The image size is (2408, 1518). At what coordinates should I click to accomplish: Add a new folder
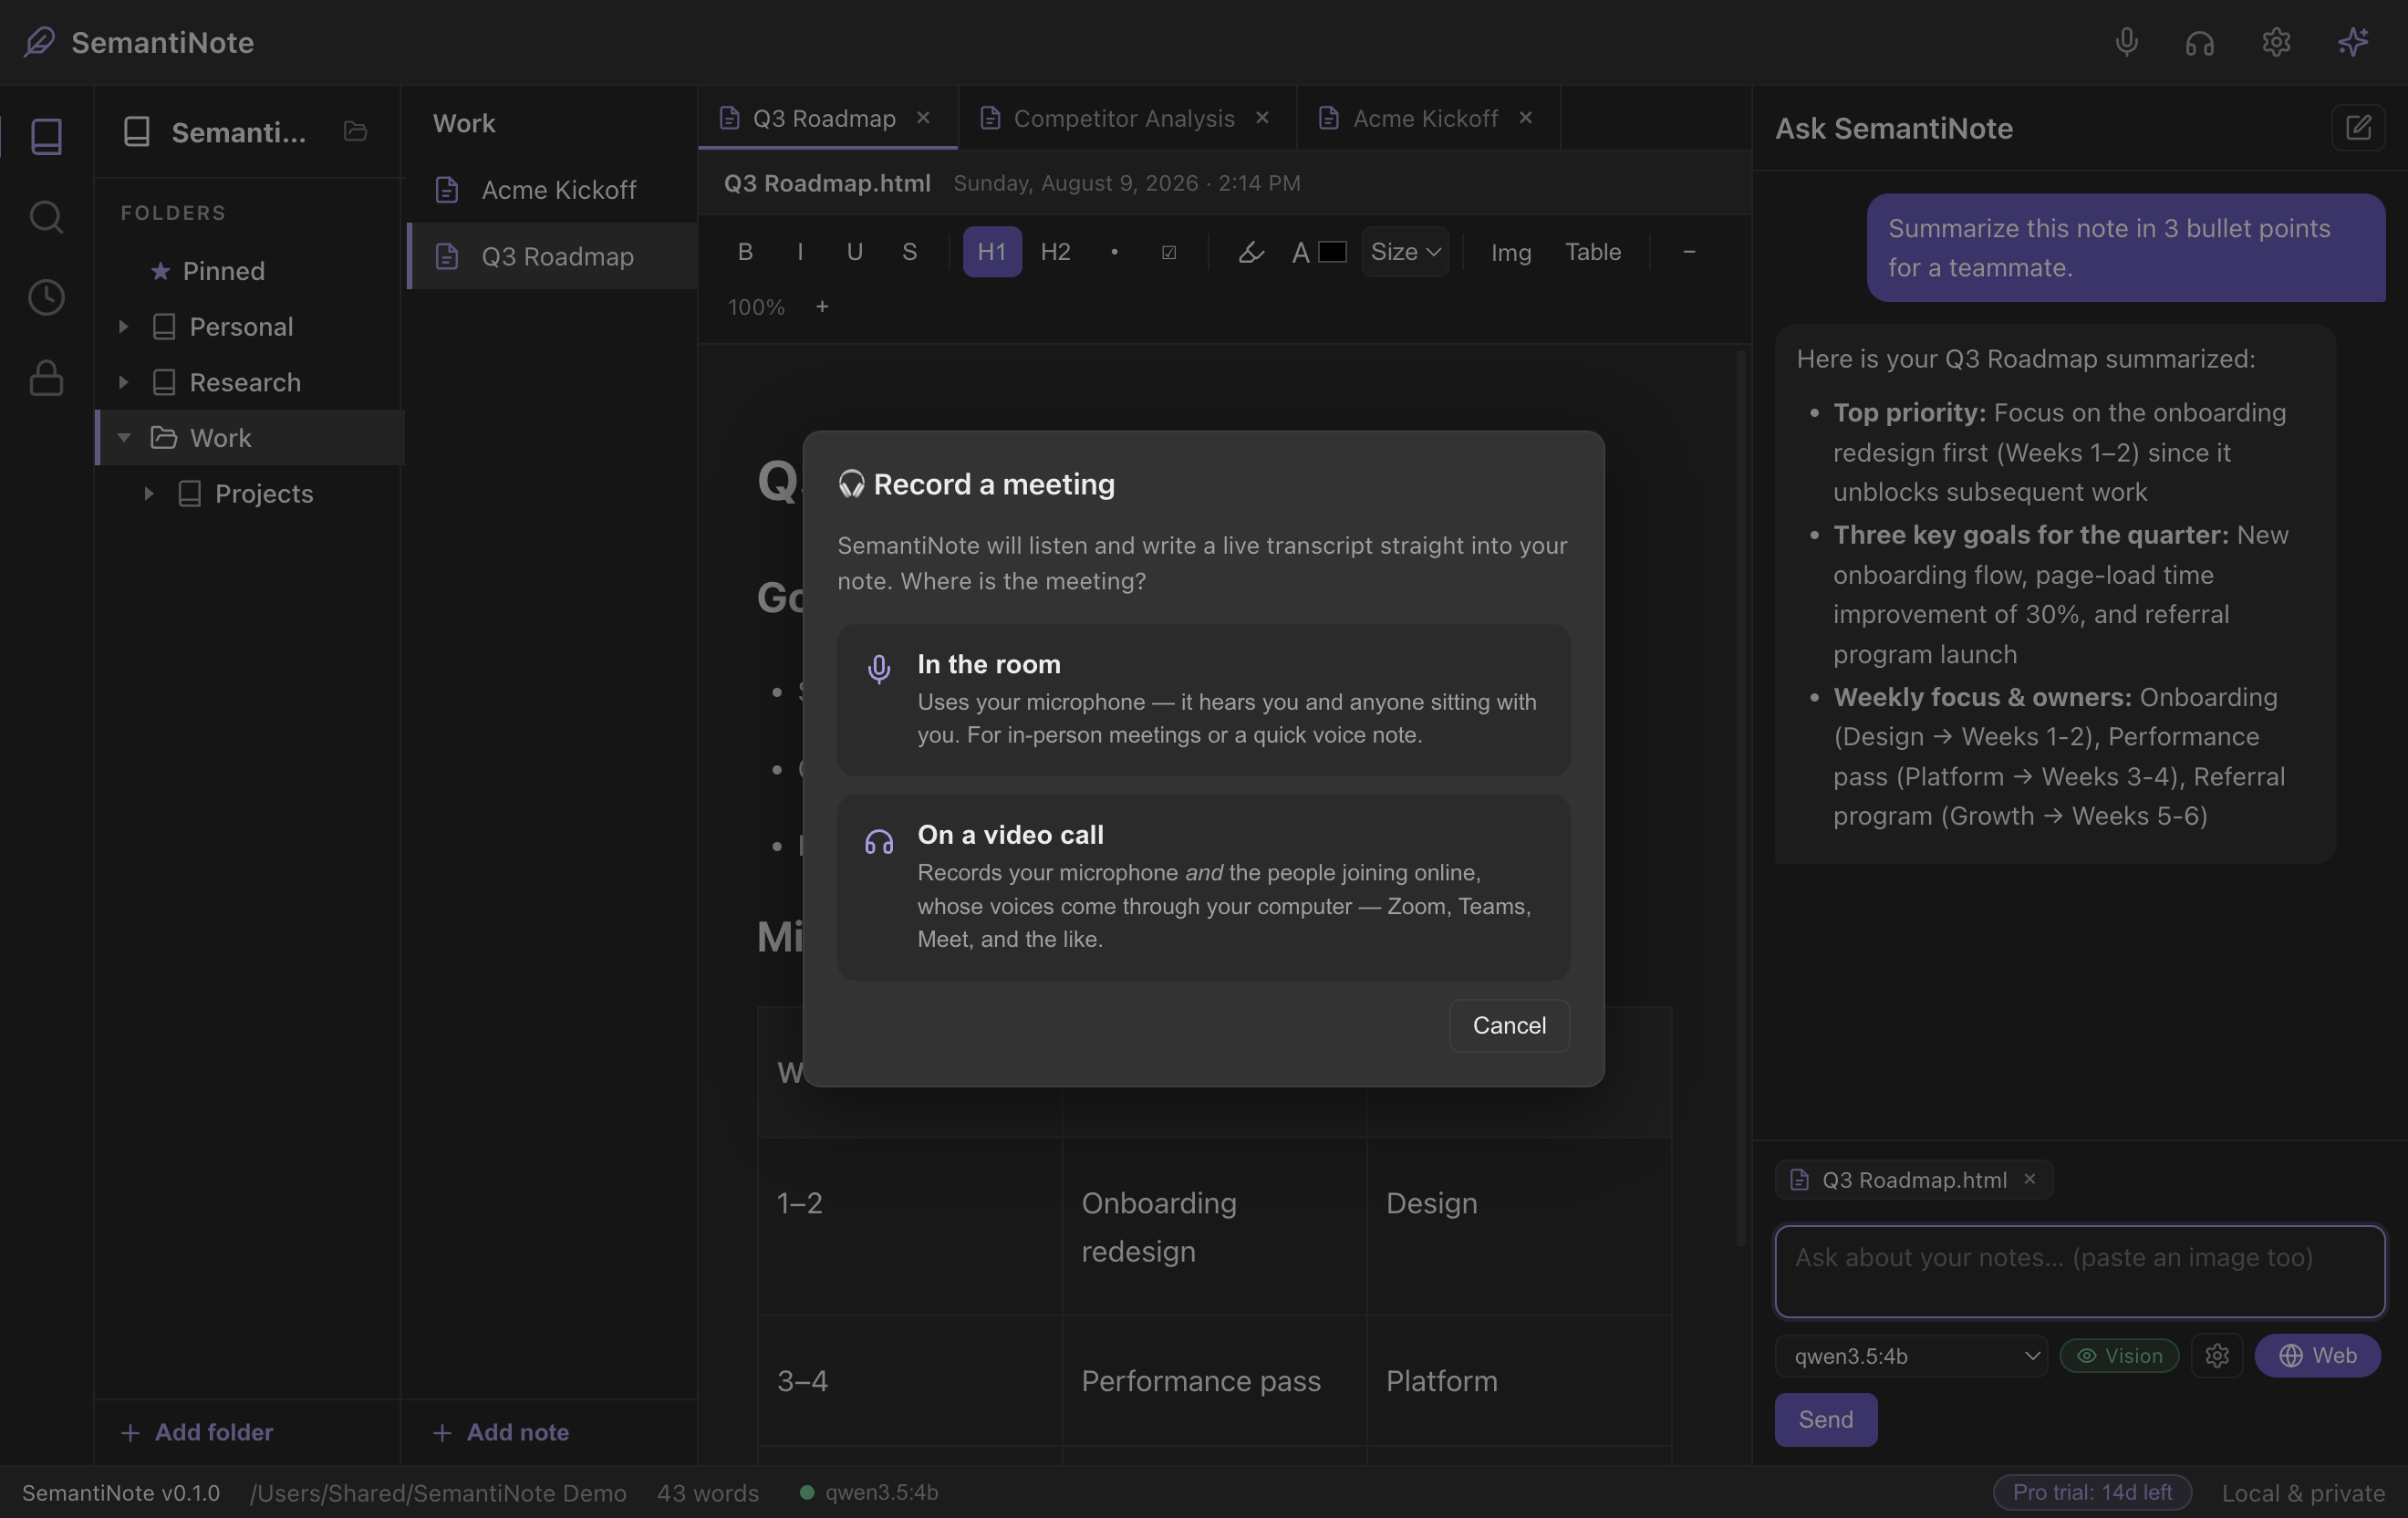[197, 1431]
